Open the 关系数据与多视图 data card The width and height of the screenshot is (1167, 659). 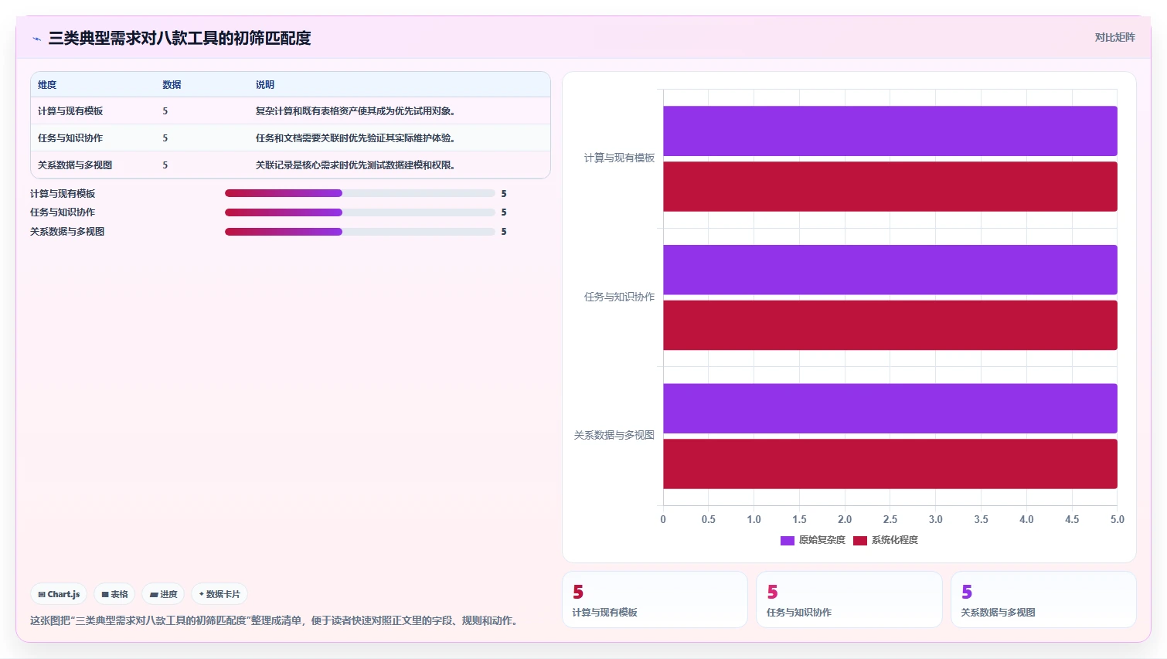pyautogui.click(x=1043, y=600)
